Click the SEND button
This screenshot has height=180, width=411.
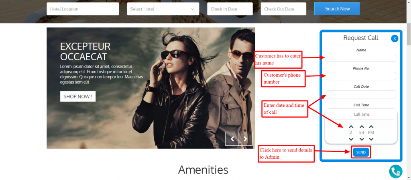(361, 152)
